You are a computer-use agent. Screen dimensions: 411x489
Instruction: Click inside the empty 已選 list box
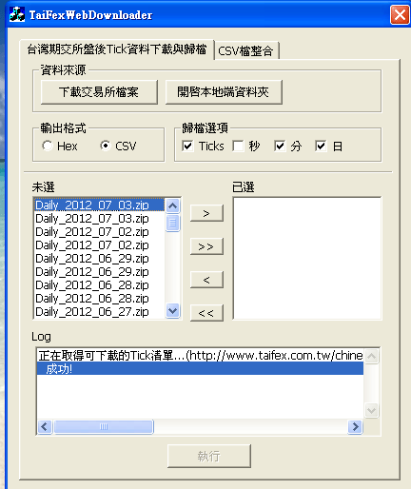pos(307,258)
